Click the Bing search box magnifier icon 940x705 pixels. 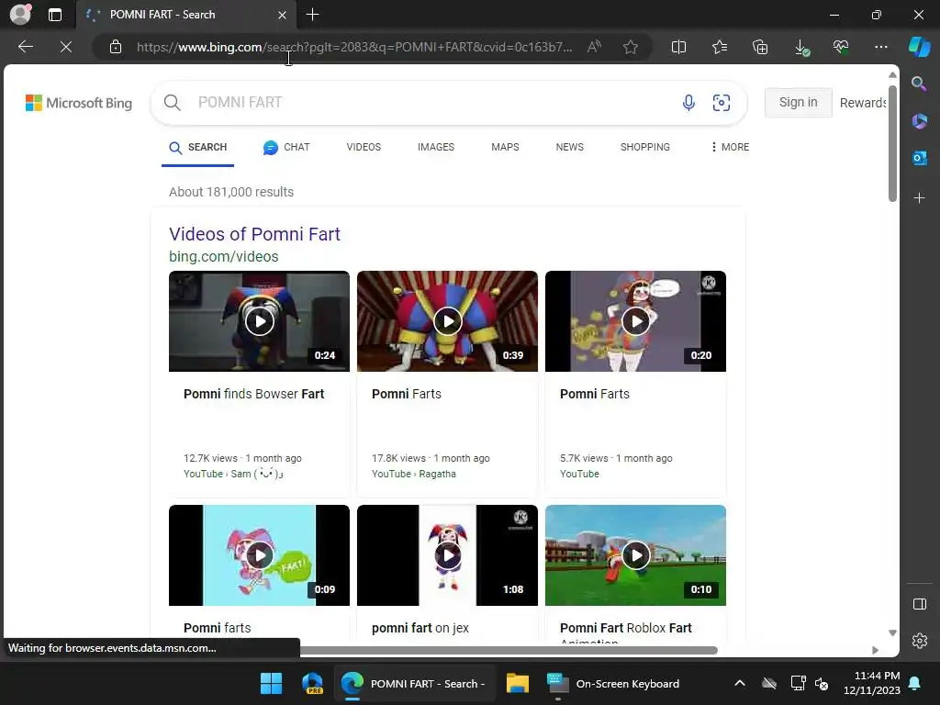point(172,103)
